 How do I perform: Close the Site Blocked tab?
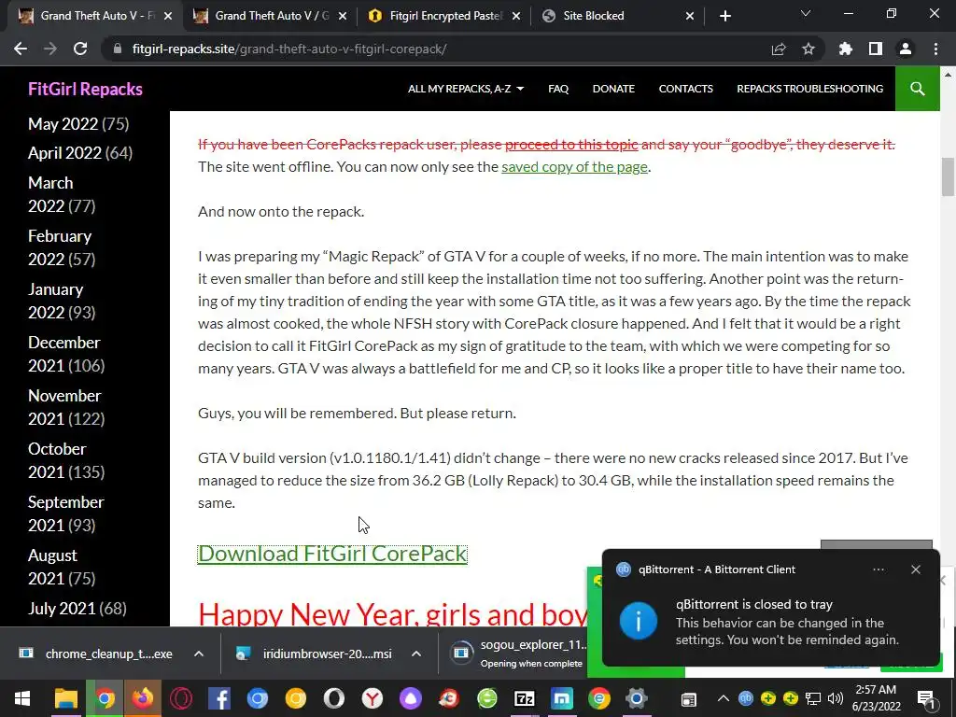coord(690,17)
